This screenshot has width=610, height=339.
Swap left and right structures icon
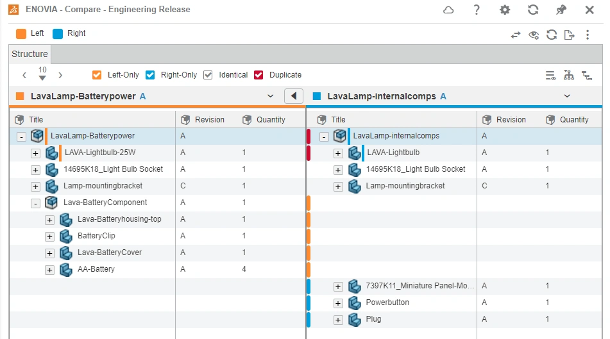coord(516,35)
